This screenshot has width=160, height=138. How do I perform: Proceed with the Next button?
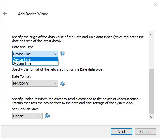click(x=122, y=131)
